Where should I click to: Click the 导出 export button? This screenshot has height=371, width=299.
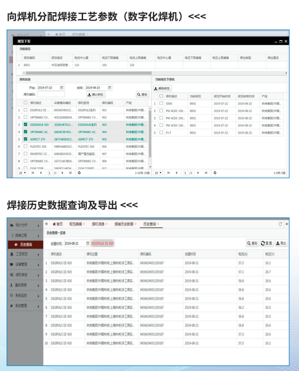(281, 243)
